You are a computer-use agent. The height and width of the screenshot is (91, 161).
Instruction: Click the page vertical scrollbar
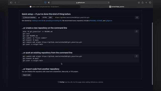152,54
